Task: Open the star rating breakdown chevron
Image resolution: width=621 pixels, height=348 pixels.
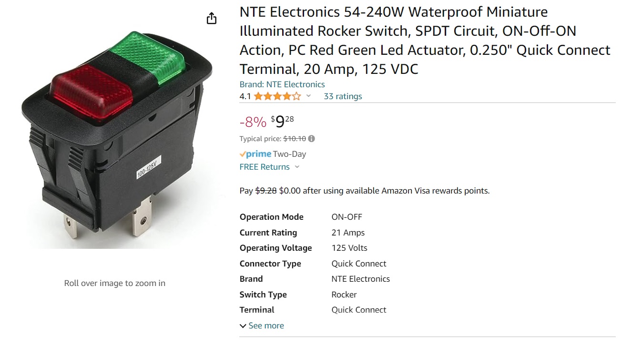Action: 308,96
